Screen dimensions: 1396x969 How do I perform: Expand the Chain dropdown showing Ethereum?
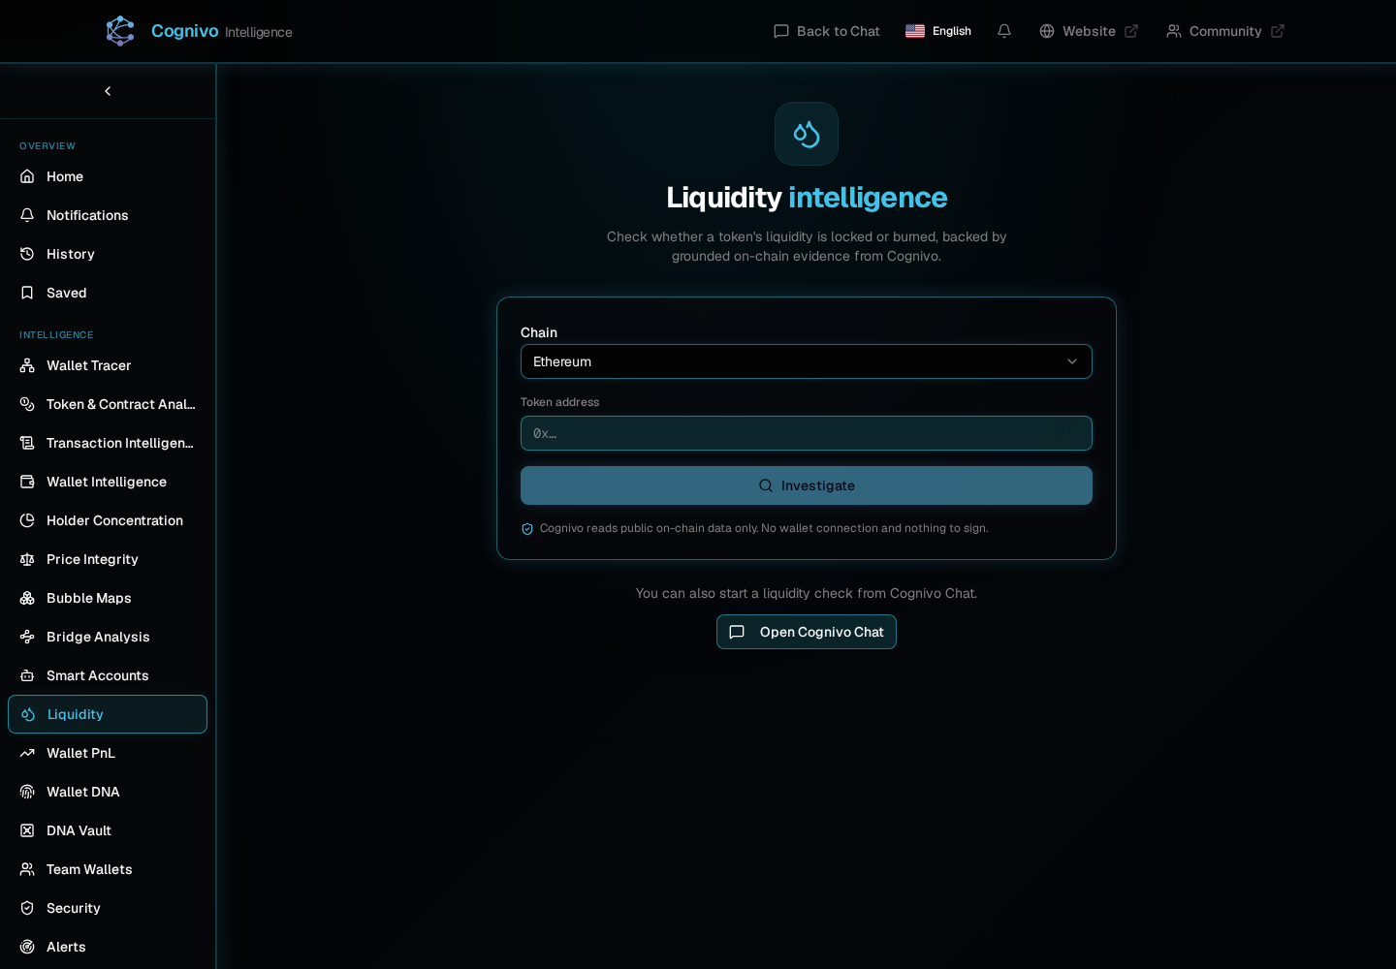coord(807,361)
